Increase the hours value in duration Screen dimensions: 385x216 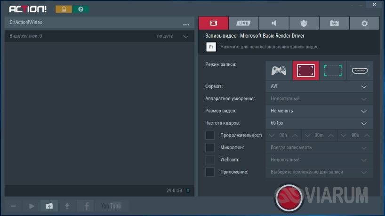(x=295, y=136)
